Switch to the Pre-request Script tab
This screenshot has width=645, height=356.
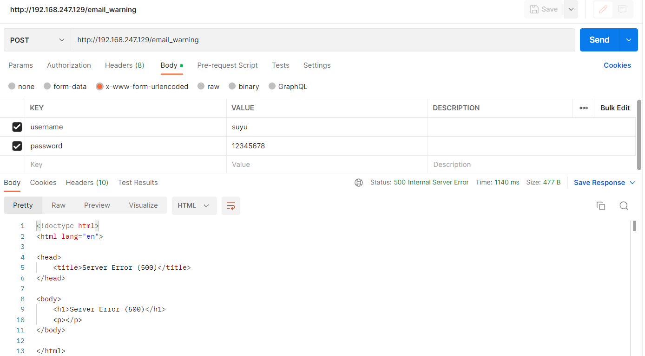point(227,65)
